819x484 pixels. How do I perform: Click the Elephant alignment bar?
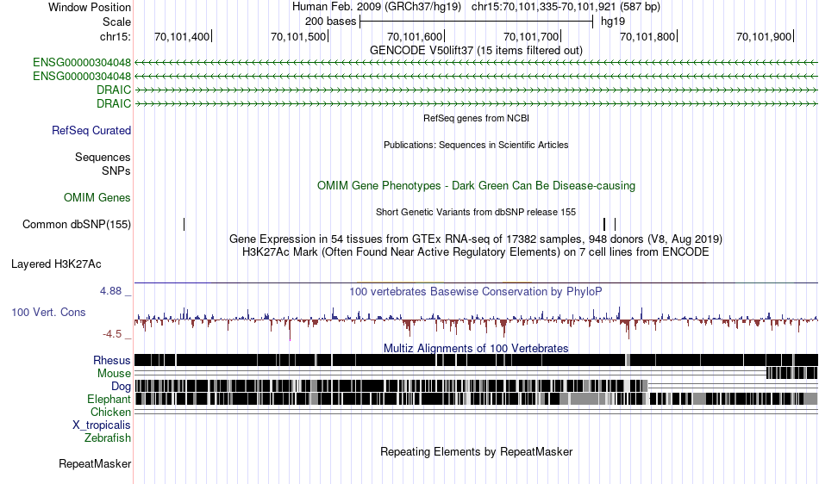476,399
